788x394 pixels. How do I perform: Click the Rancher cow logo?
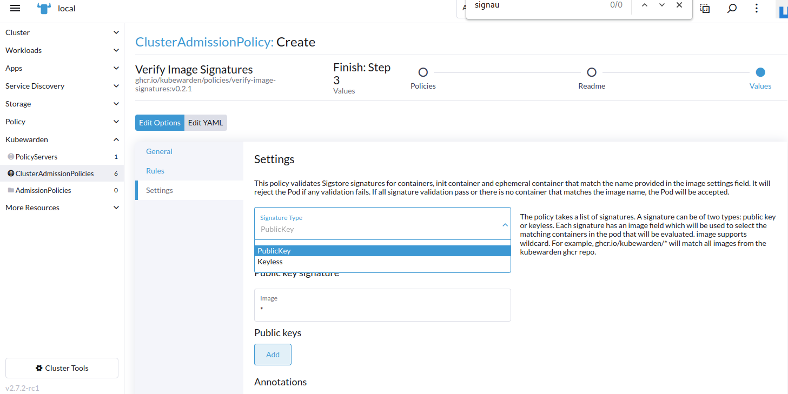pyautogui.click(x=43, y=8)
